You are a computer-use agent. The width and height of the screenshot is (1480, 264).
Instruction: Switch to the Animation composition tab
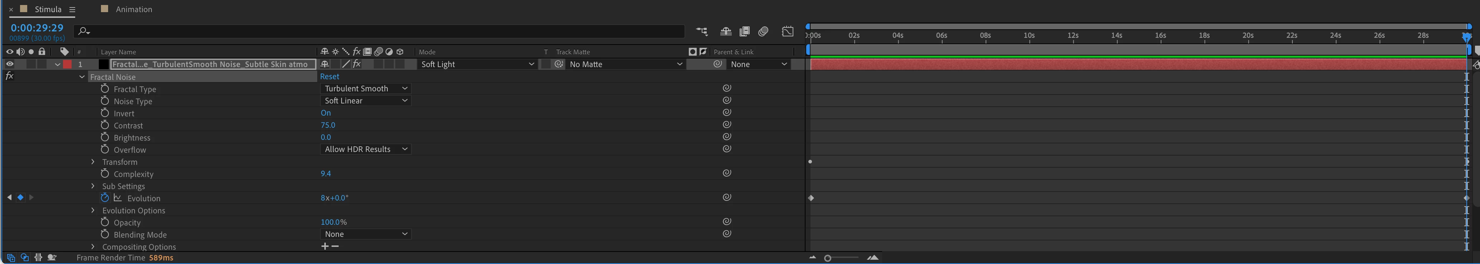point(134,9)
